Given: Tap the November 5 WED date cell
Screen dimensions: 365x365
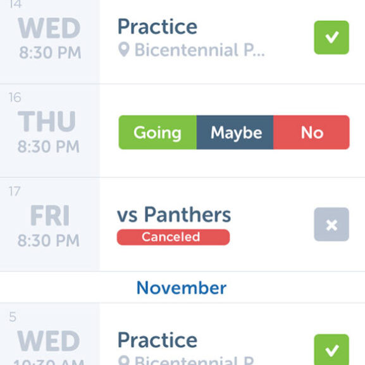Looking at the screenshot, I should [x=50, y=334].
